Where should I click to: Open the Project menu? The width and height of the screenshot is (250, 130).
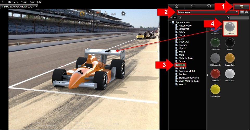pyautogui.click(x=24, y=2)
